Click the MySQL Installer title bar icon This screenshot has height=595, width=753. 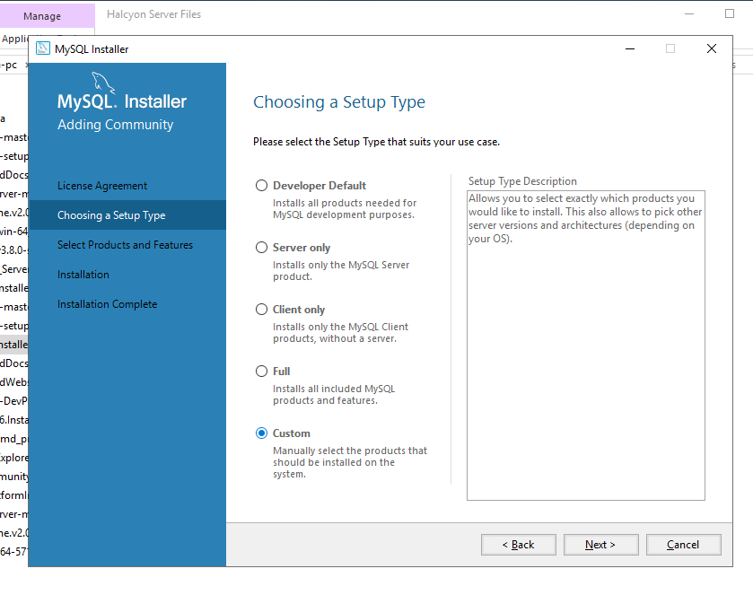(x=43, y=48)
